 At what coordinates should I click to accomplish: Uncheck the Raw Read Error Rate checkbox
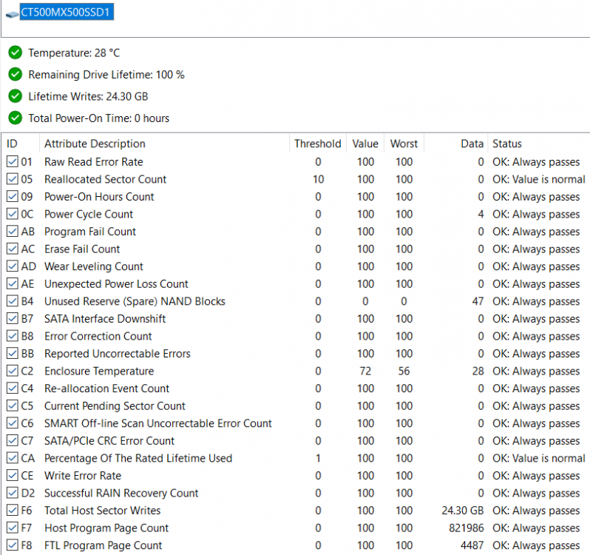click(12, 162)
